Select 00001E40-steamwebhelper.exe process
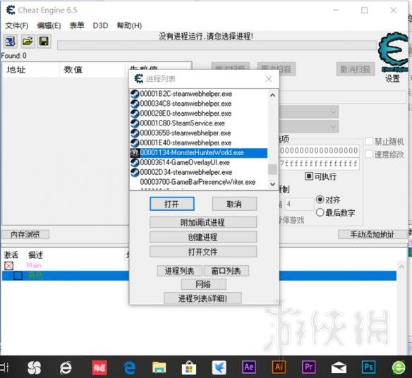 coord(186,142)
